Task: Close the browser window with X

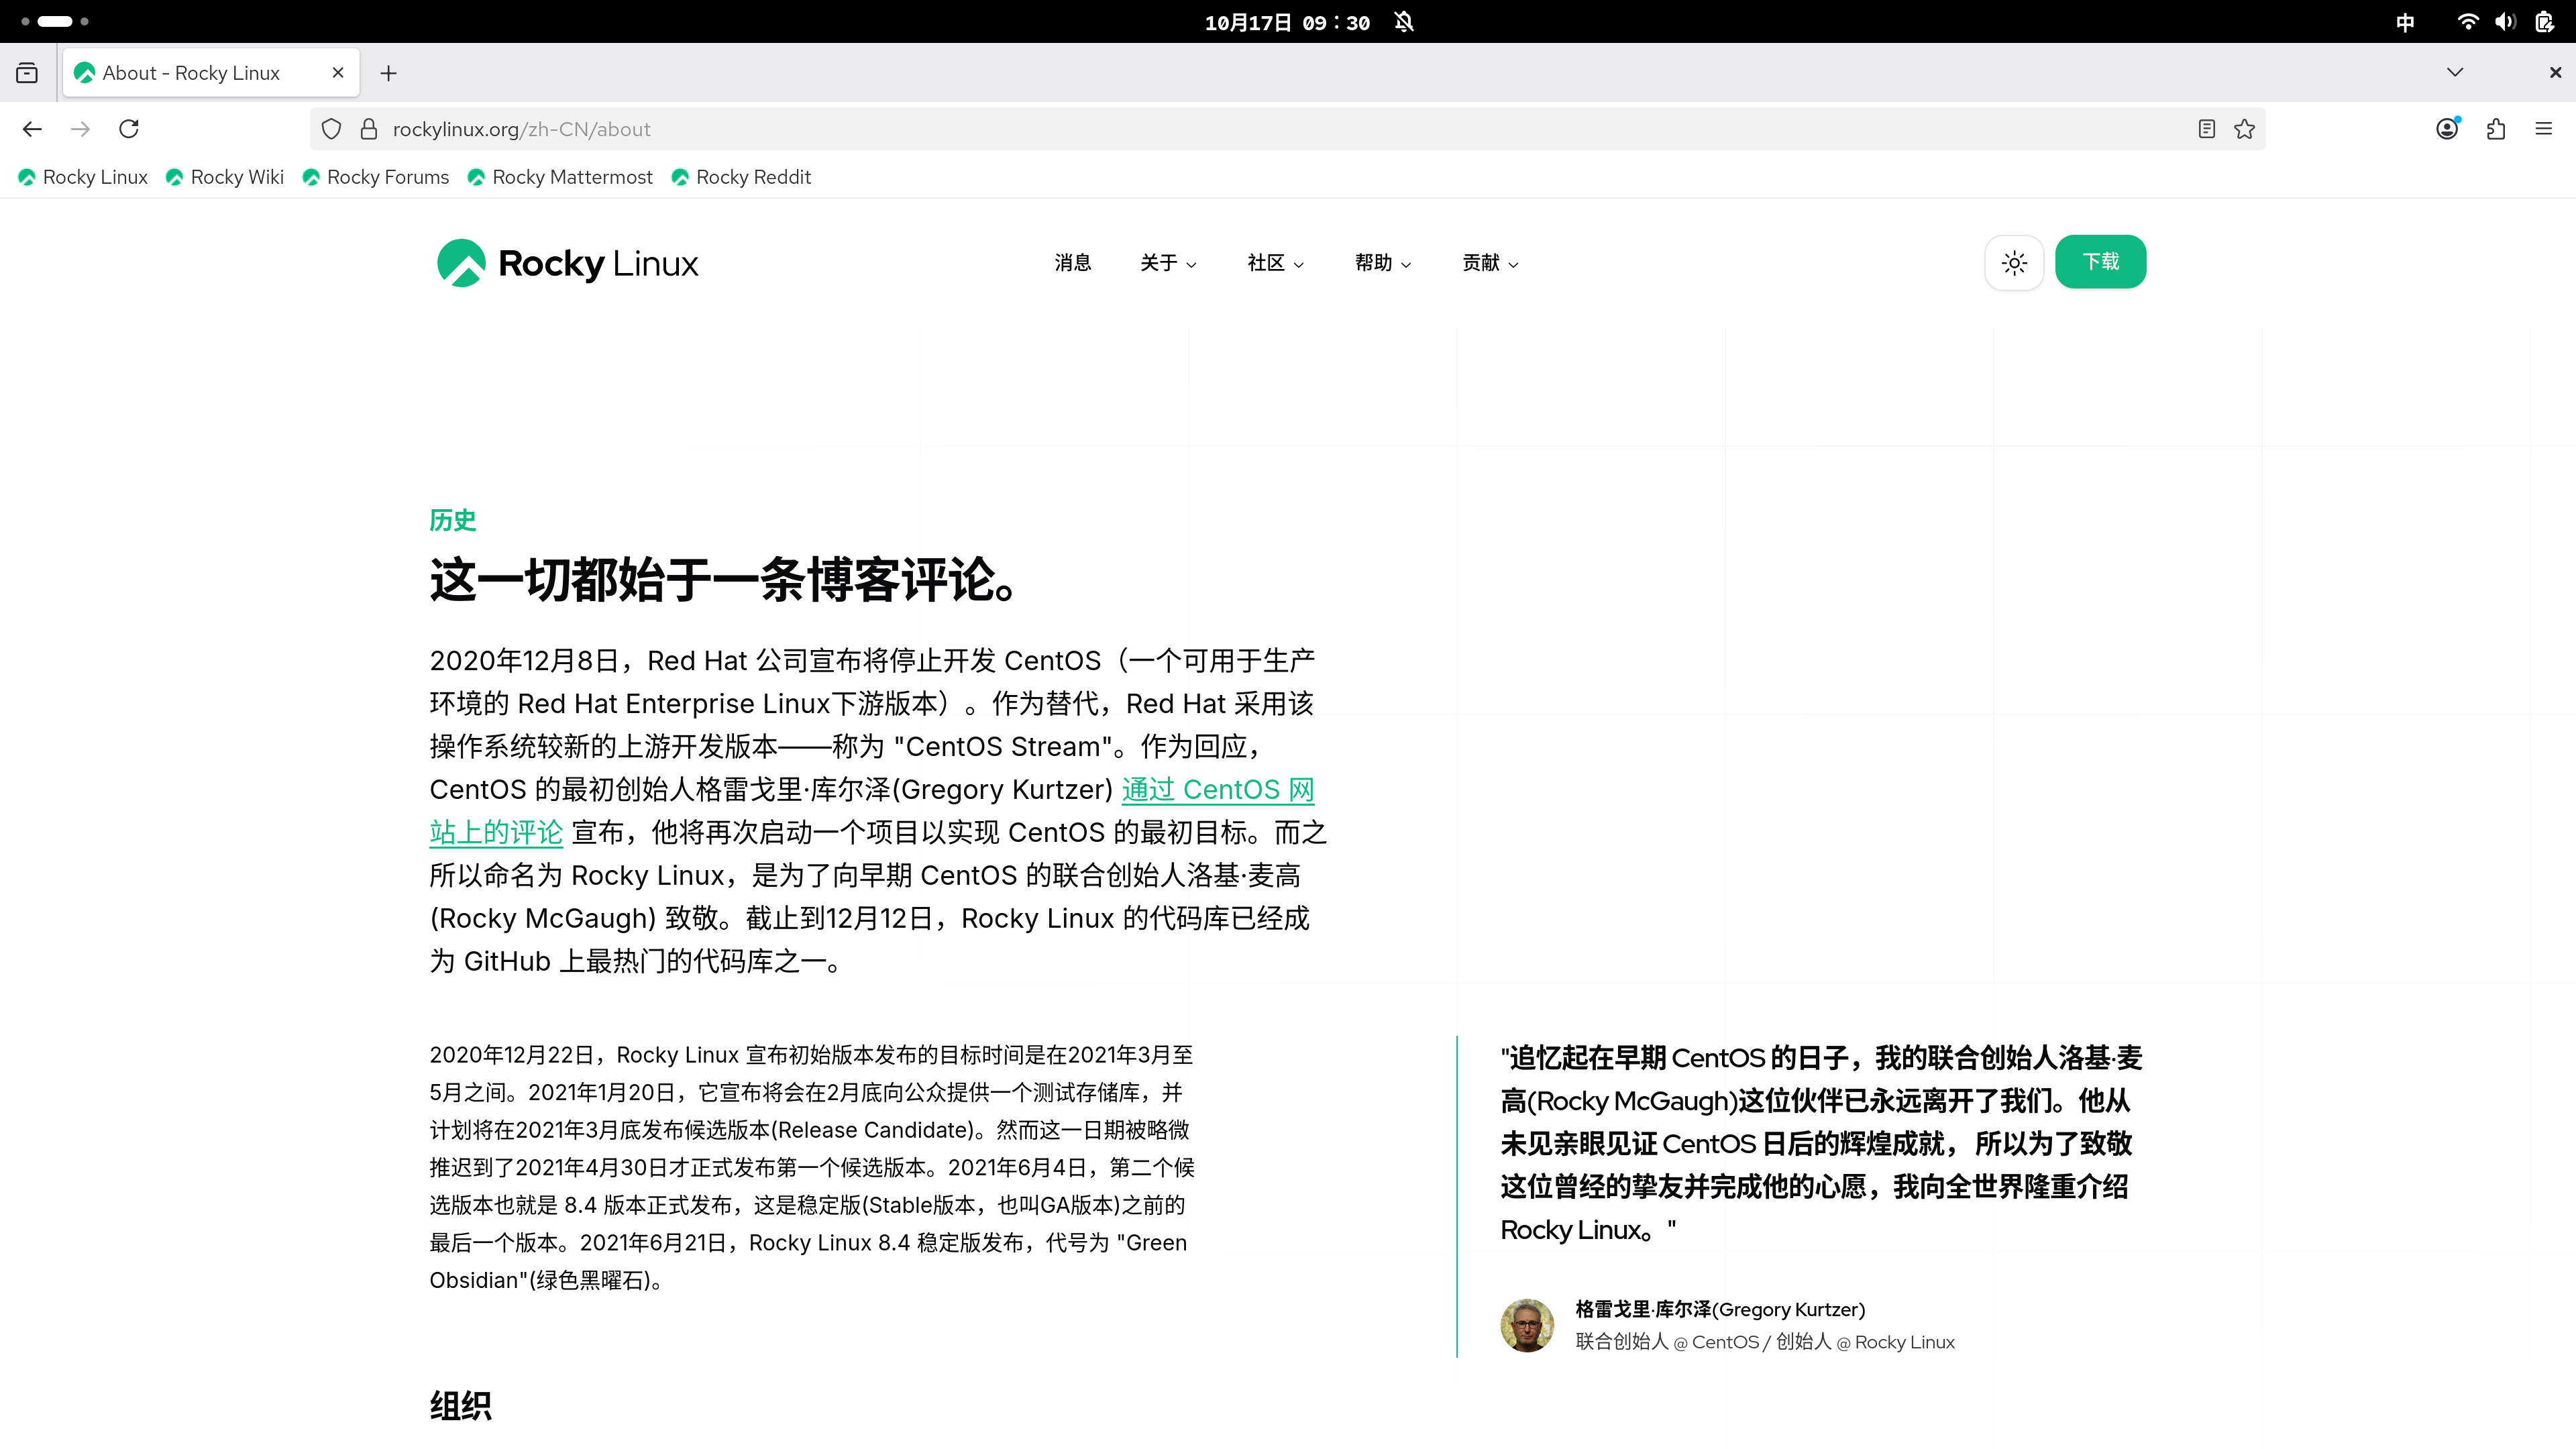Action: (2555, 73)
